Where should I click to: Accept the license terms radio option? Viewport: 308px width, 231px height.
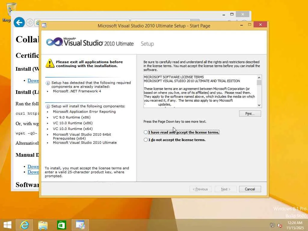(146, 132)
